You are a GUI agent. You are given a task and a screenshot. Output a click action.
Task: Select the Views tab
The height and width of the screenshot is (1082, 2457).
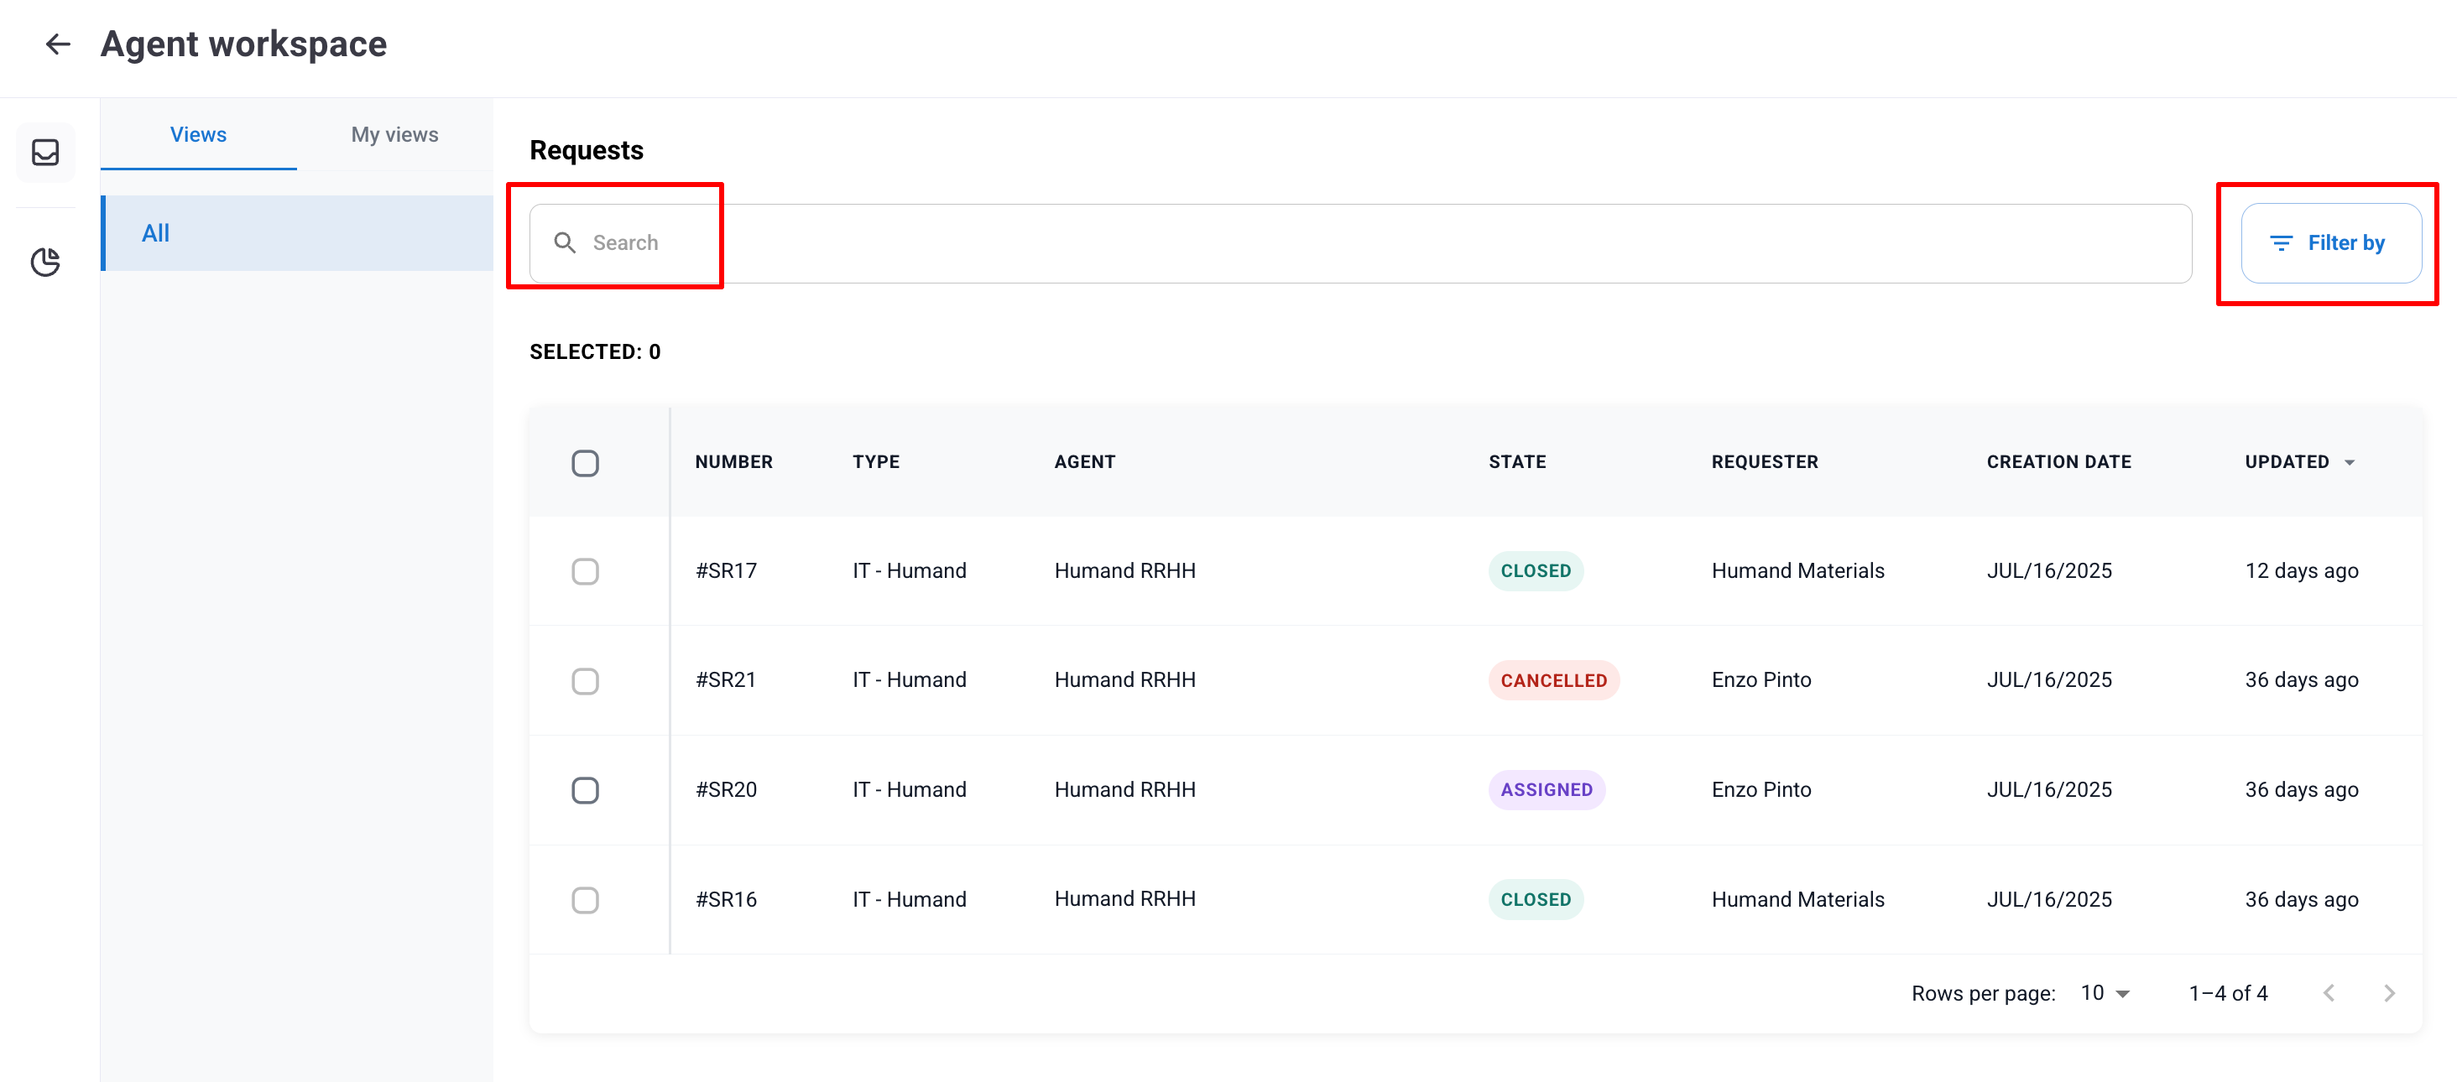point(198,134)
